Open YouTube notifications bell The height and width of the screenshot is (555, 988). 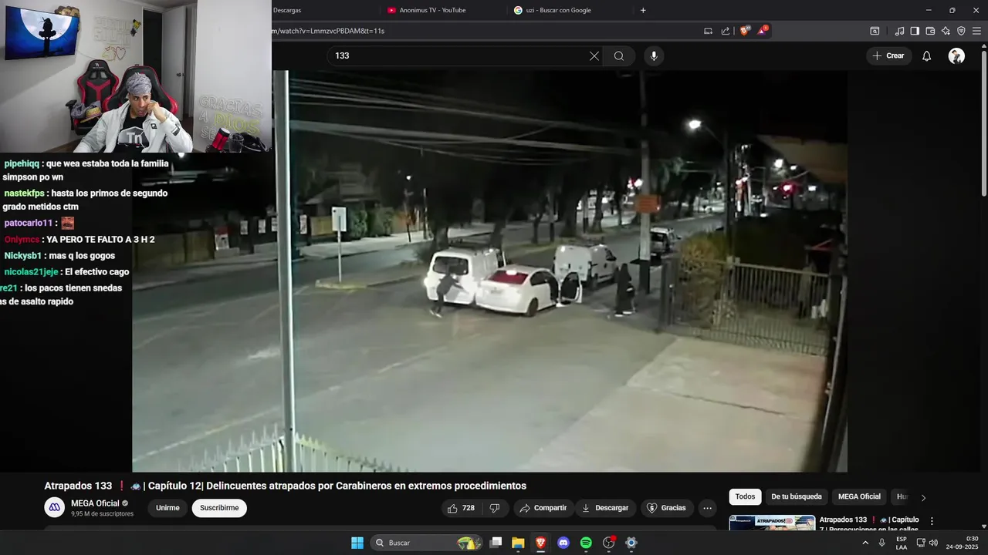[x=927, y=56]
